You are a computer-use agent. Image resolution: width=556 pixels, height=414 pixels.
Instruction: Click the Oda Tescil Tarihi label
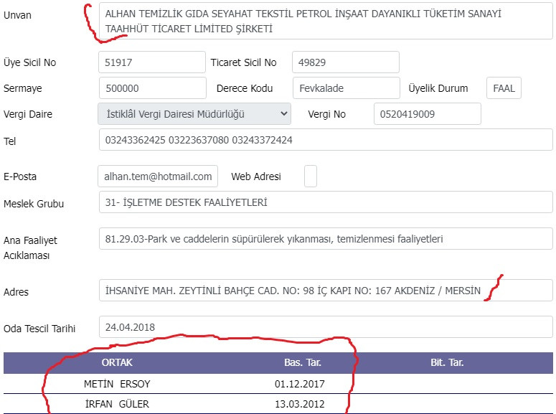[x=39, y=329]
